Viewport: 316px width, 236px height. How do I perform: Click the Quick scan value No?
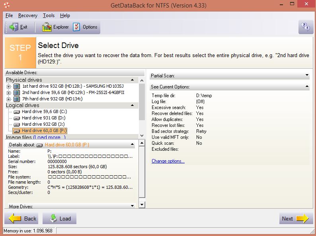(x=199, y=143)
